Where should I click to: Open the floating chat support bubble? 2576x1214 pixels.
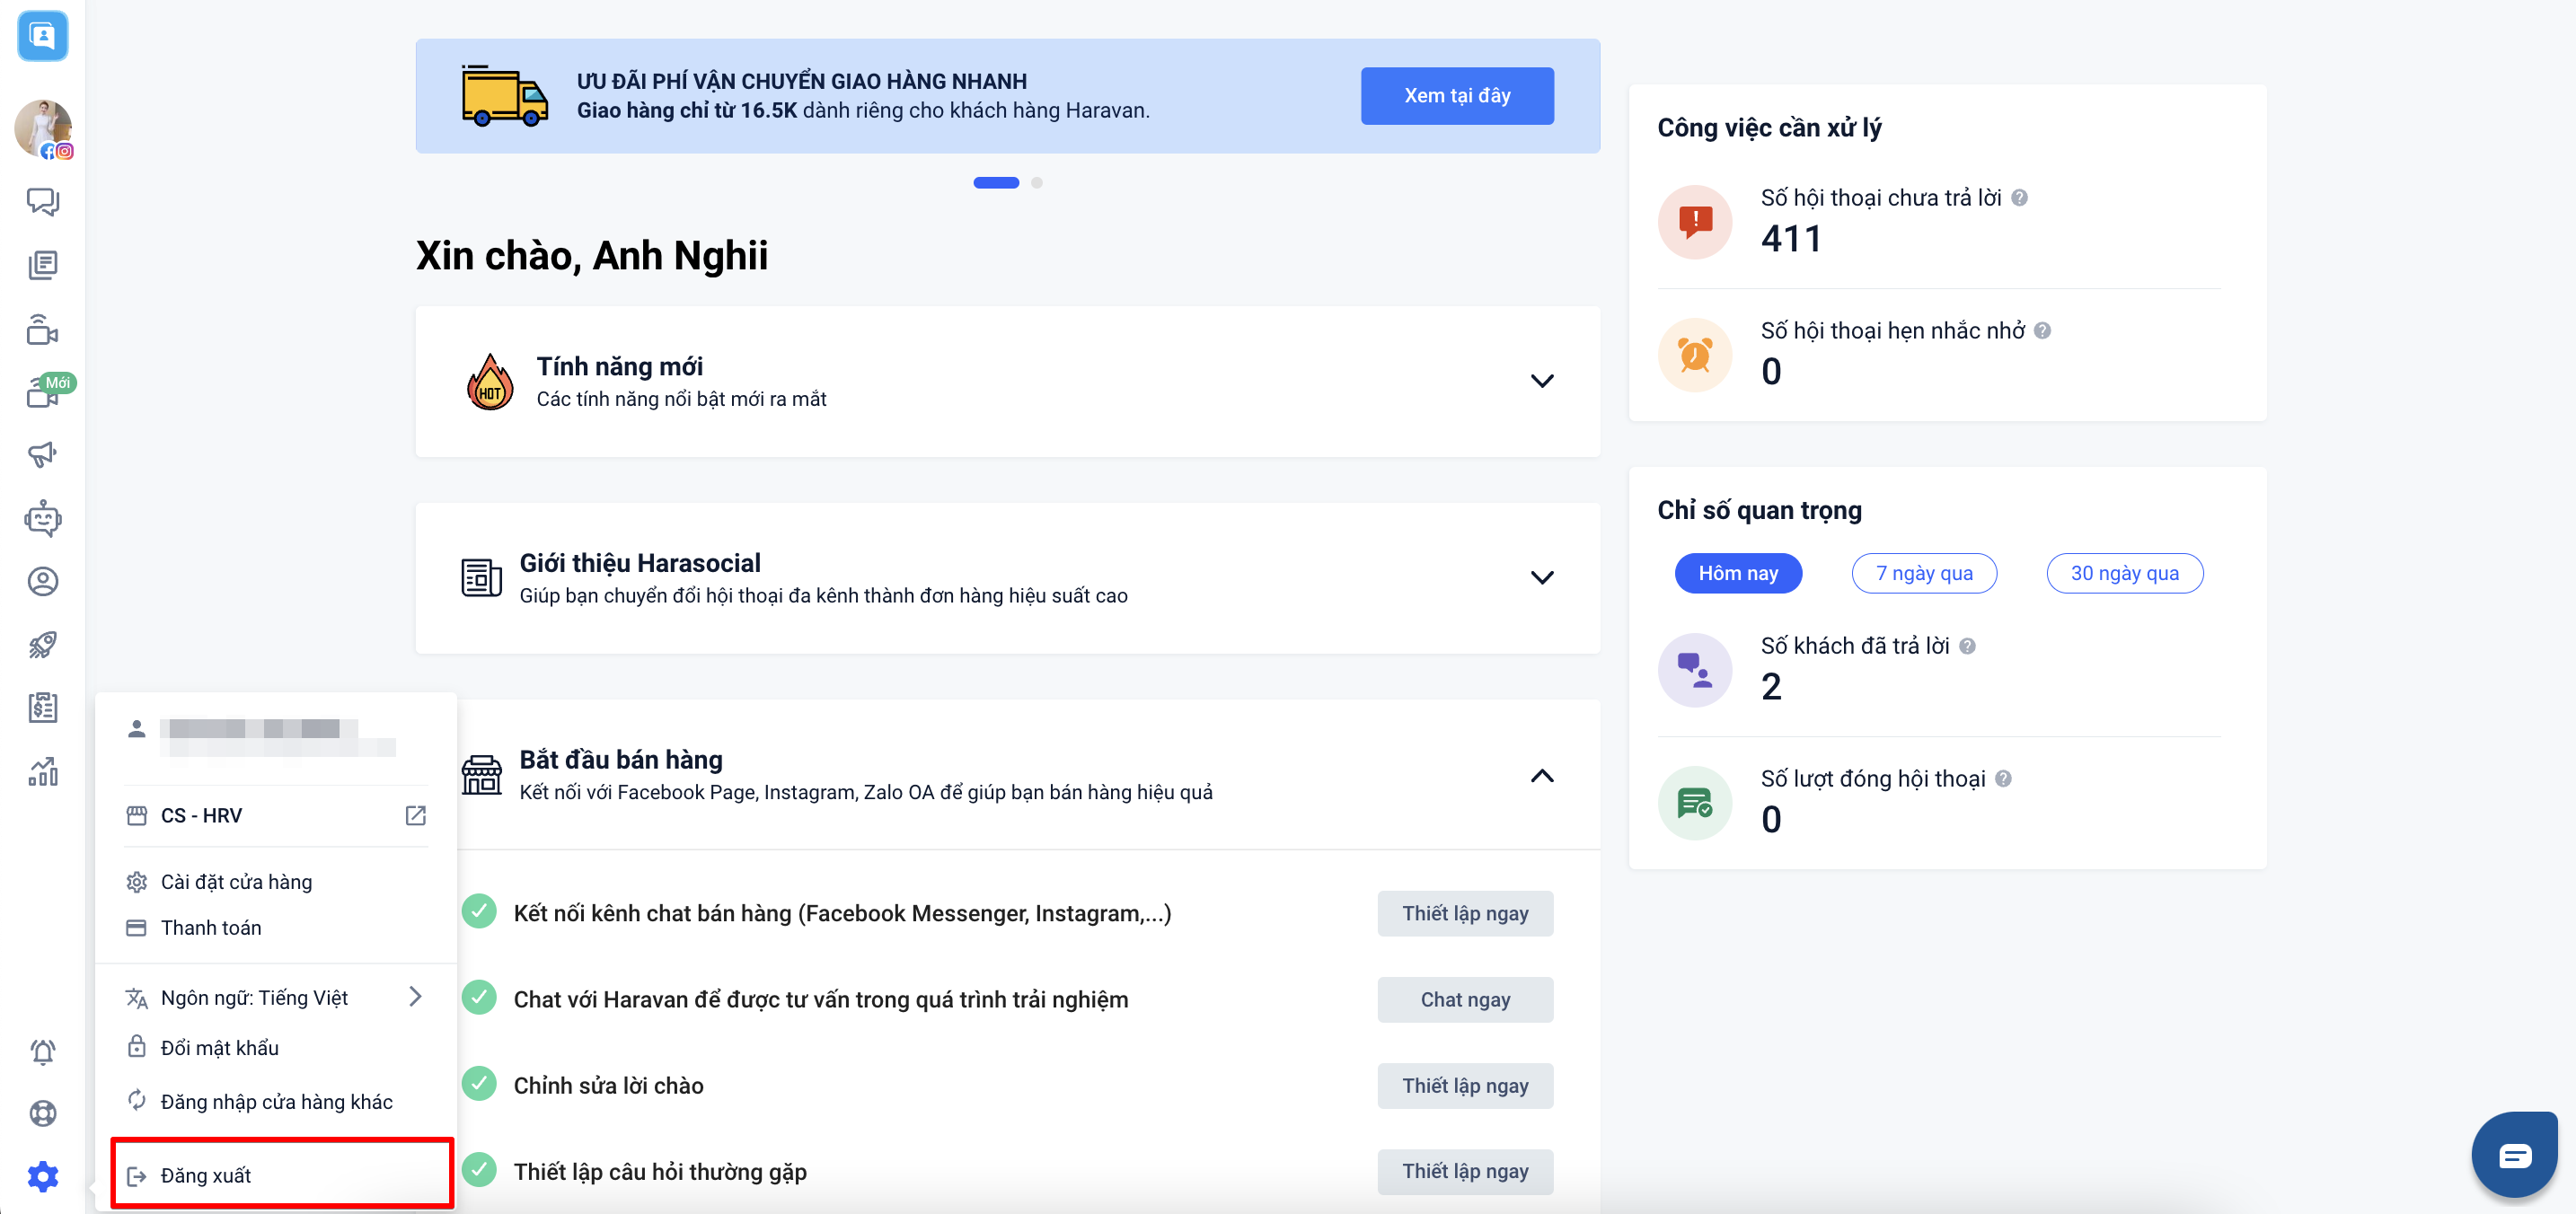[2514, 1155]
